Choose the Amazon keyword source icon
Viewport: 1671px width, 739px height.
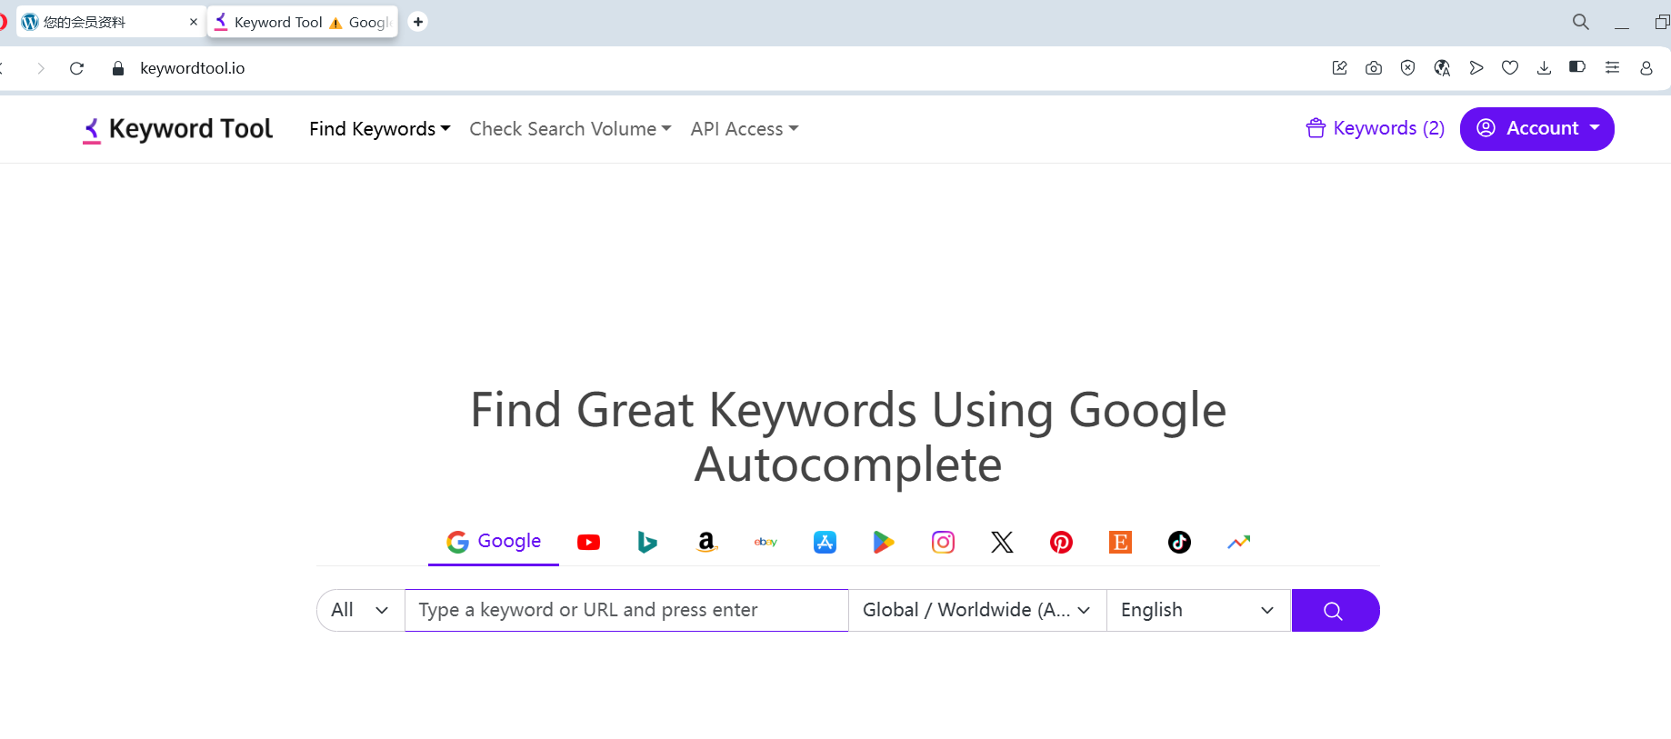pos(706,543)
